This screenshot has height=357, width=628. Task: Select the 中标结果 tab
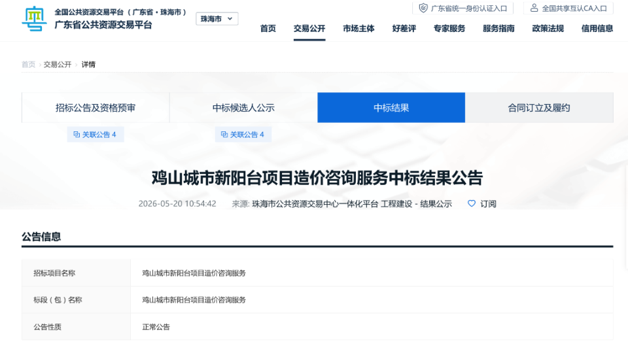(x=391, y=108)
